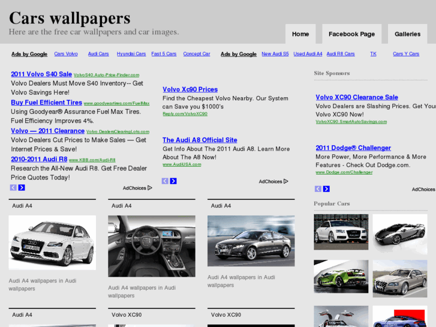Click the AdChoices icon below the middle ad block
This screenshot has height=327, width=436.
tap(286, 181)
